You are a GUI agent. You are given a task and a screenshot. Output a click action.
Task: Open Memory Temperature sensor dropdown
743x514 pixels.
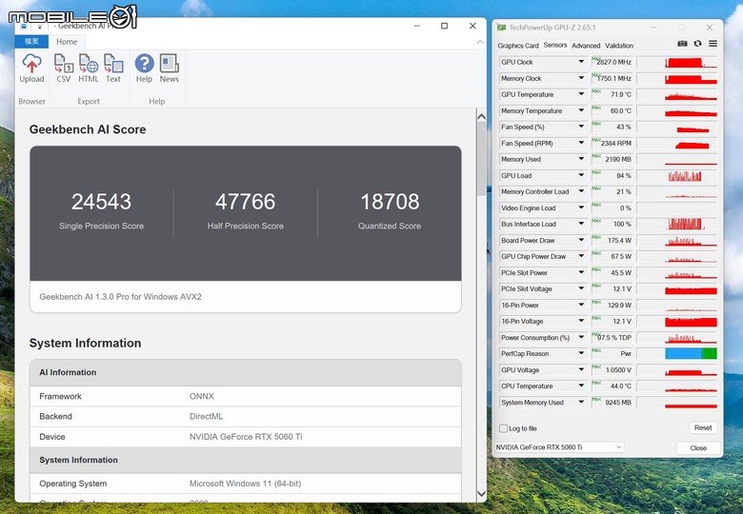coord(581,110)
